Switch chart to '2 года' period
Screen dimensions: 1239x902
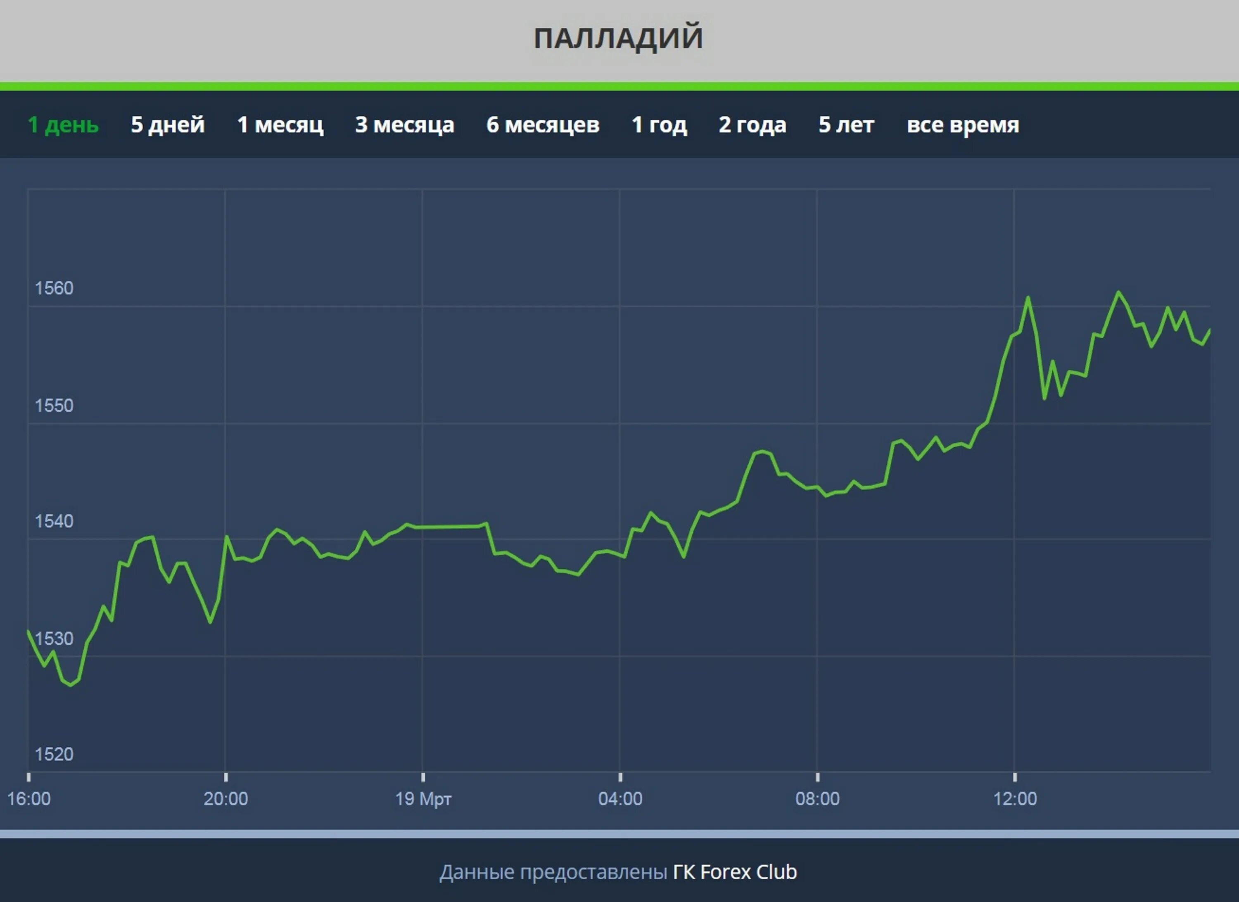coord(753,125)
